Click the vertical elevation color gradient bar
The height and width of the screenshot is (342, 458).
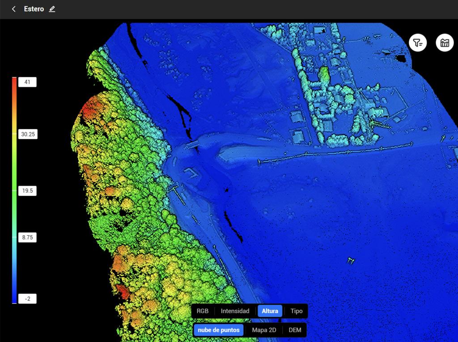pos(14,190)
